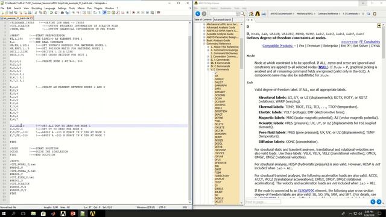Switch to the Table of Contents tab
The width and height of the screenshot is (386, 217).
pyautogui.click(x=203, y=19)
